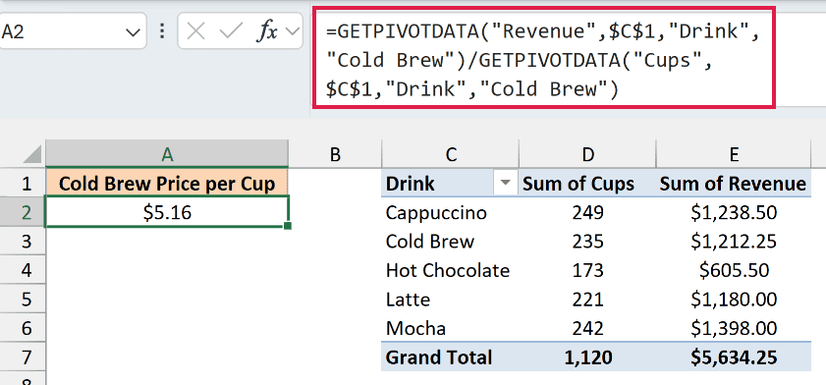Screen dimensions: 826x385
Task: Confirm the formula with checkmark icon
Action: pyautogui.click(x=230, y=32)
